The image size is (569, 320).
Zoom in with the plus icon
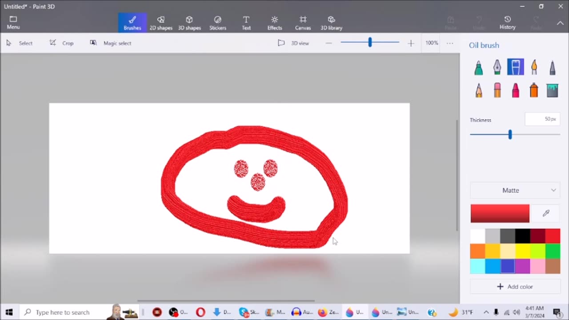(411, 43)
